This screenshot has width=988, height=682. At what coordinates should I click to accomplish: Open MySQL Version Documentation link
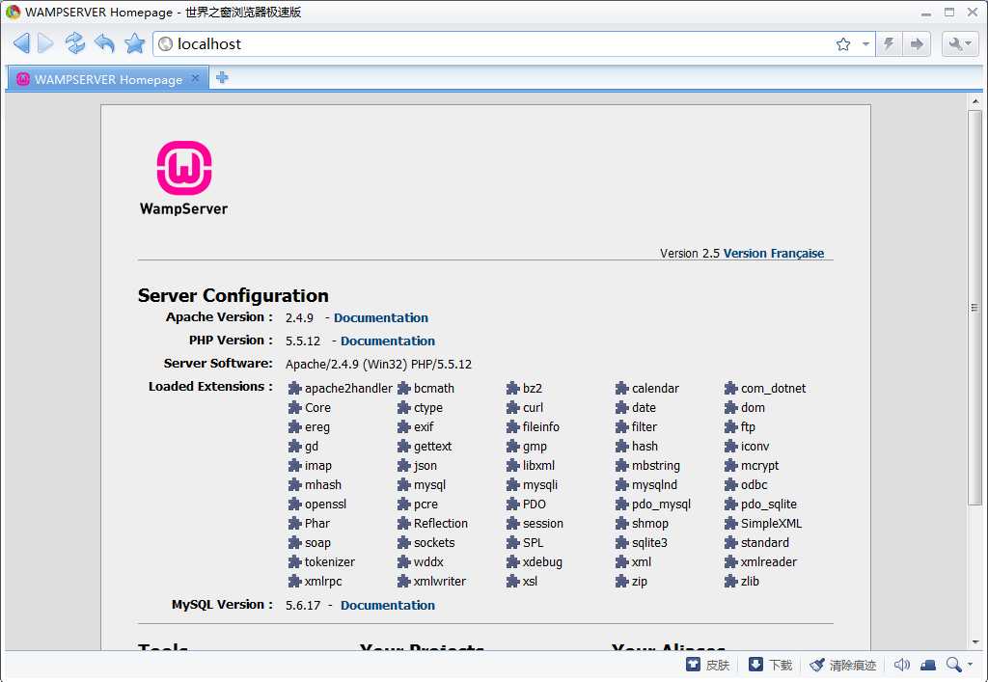pyautogui.click(x=388, y=605)
